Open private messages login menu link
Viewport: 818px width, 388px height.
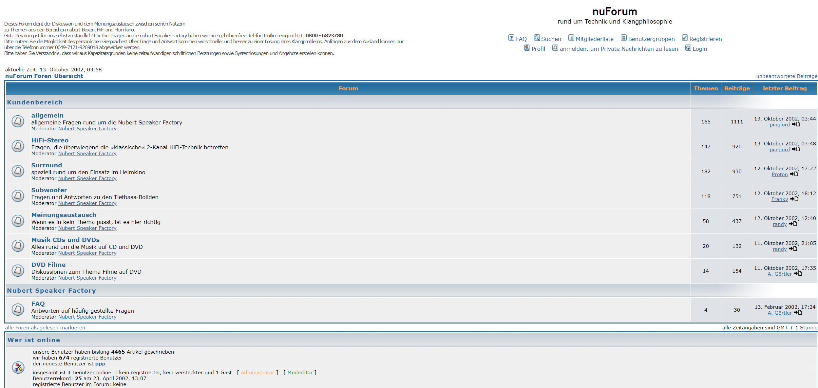(618, 49)
